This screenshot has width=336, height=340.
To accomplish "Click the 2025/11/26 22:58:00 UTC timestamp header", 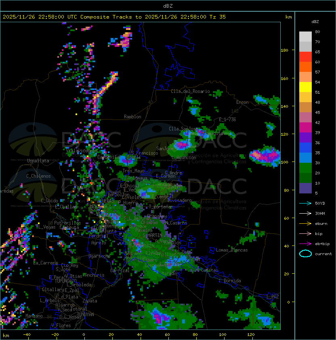I will click(40, 17).
